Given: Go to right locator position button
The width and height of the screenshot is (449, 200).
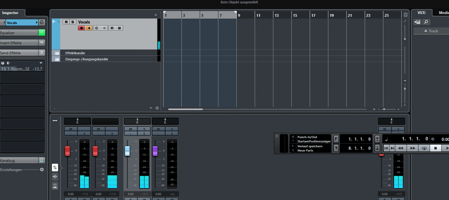Looking at the screenshot, I should tap(336, 149).
